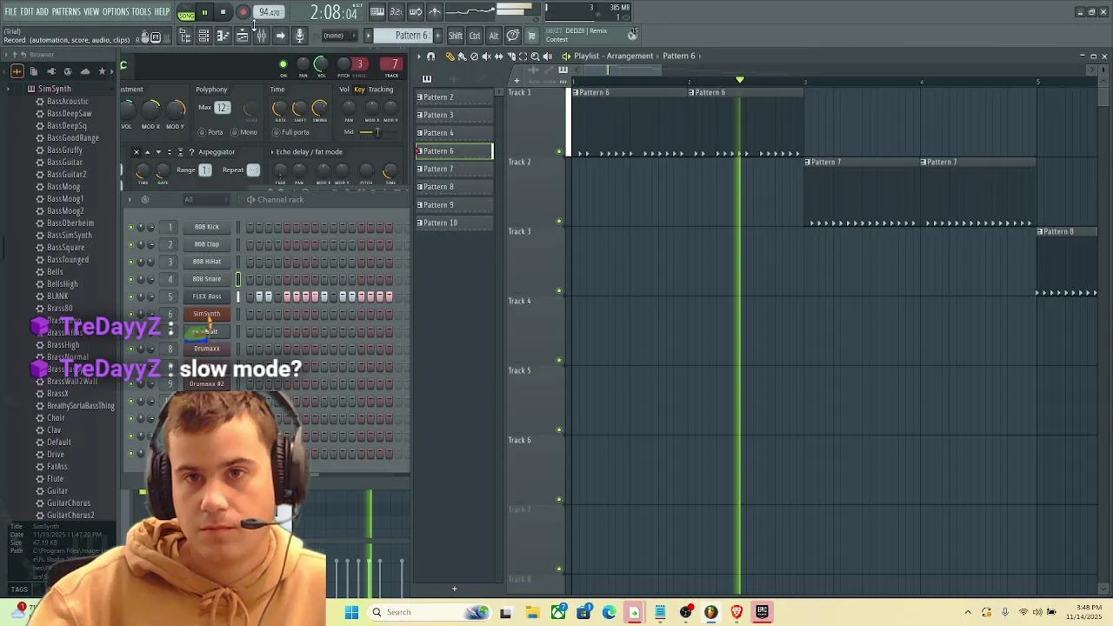Click the Windows Start button

coord(351,612)
